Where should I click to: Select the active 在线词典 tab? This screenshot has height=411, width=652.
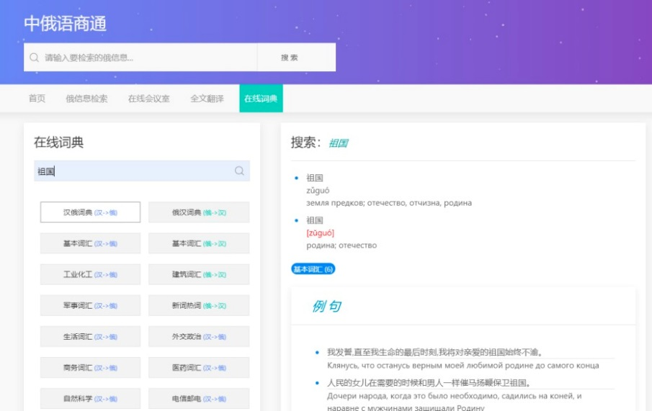[261, 99]
